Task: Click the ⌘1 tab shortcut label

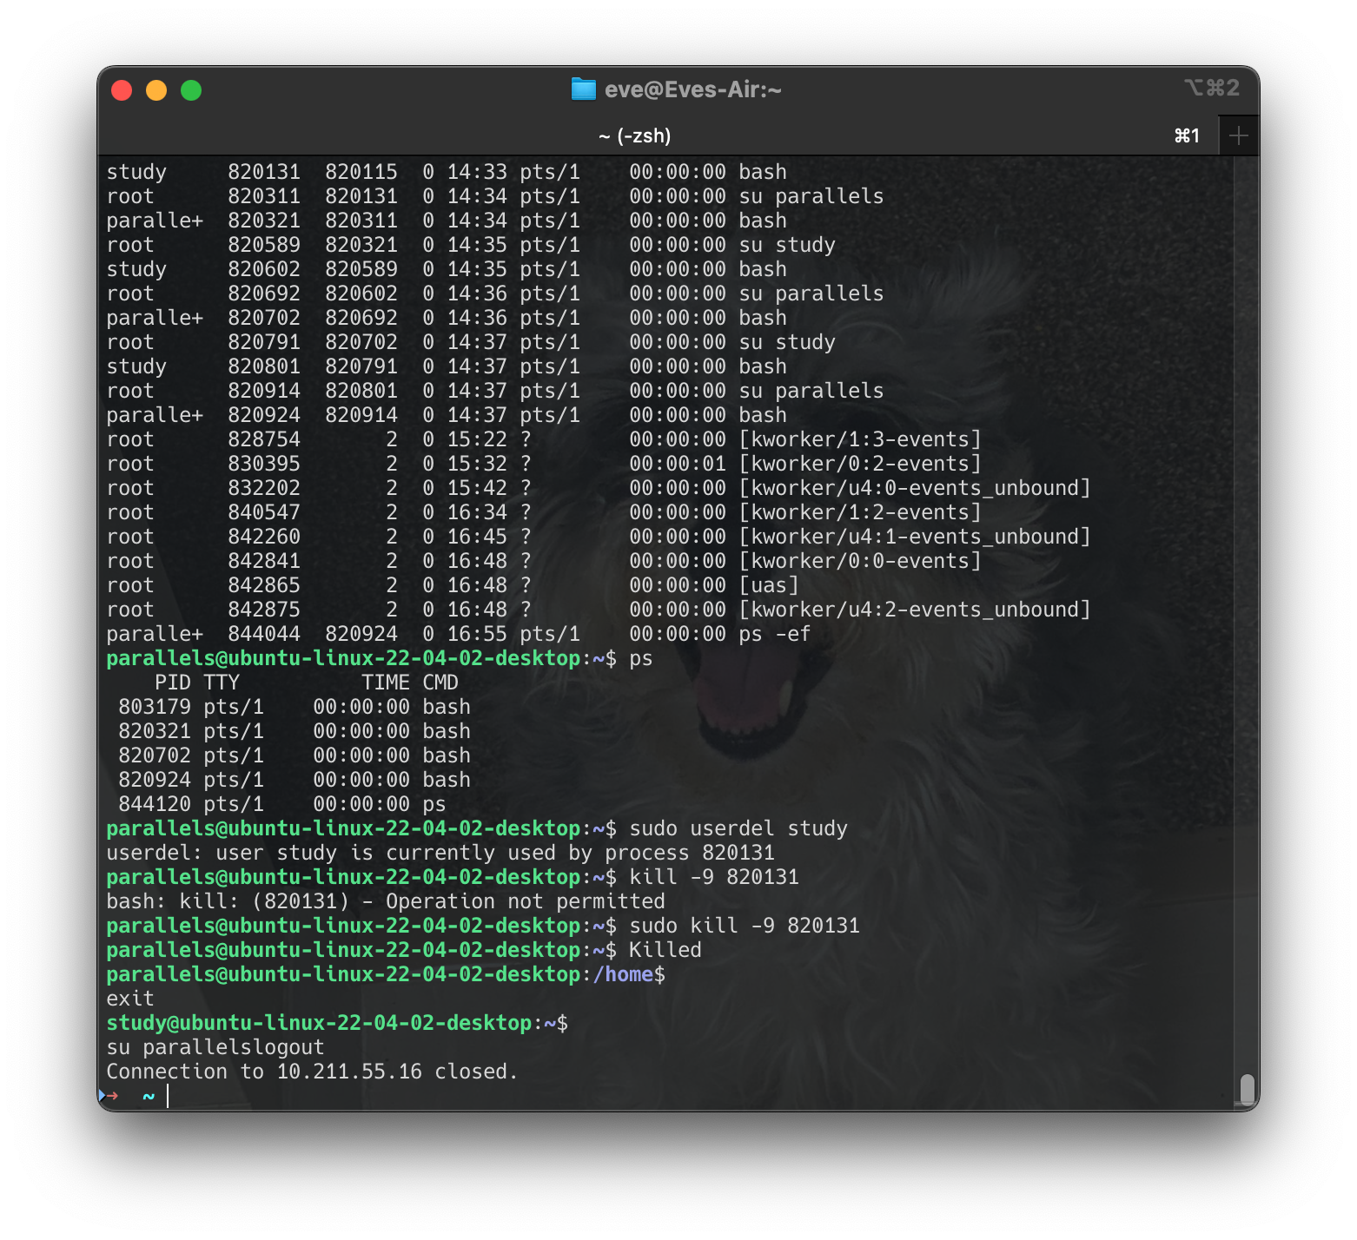Action: pyautogui.click(x=1187, y=135)
